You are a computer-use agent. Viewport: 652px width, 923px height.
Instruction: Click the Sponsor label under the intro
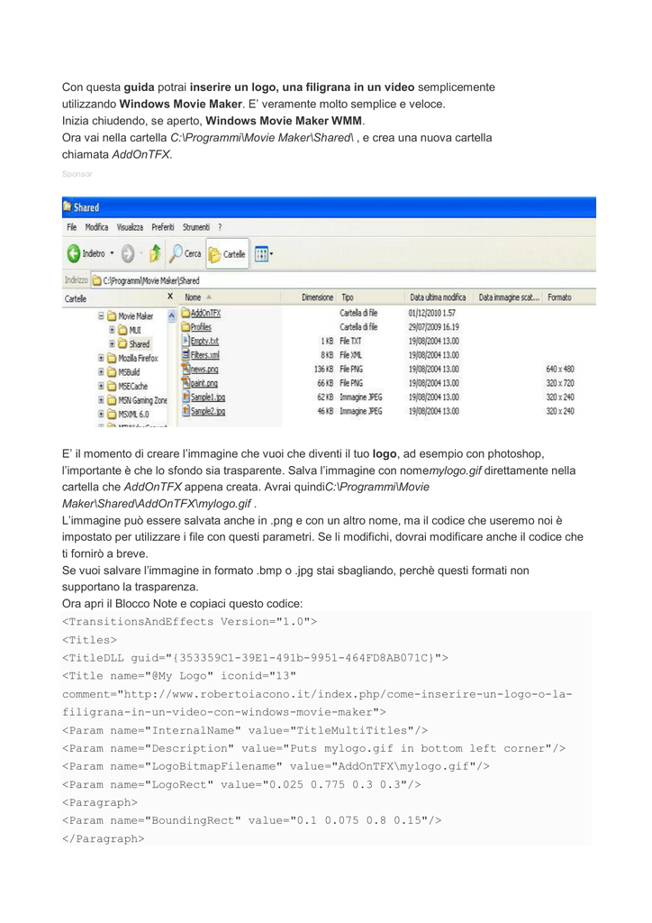pyautogui.click(x=77, y=174)
